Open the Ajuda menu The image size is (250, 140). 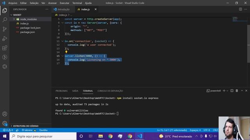(x=88, y=3)
